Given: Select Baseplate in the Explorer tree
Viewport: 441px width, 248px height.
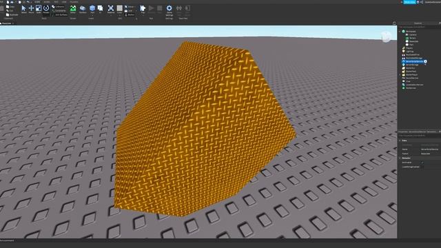Looking at the screenshot, I should pyautogui.click(x=413, y=41).
